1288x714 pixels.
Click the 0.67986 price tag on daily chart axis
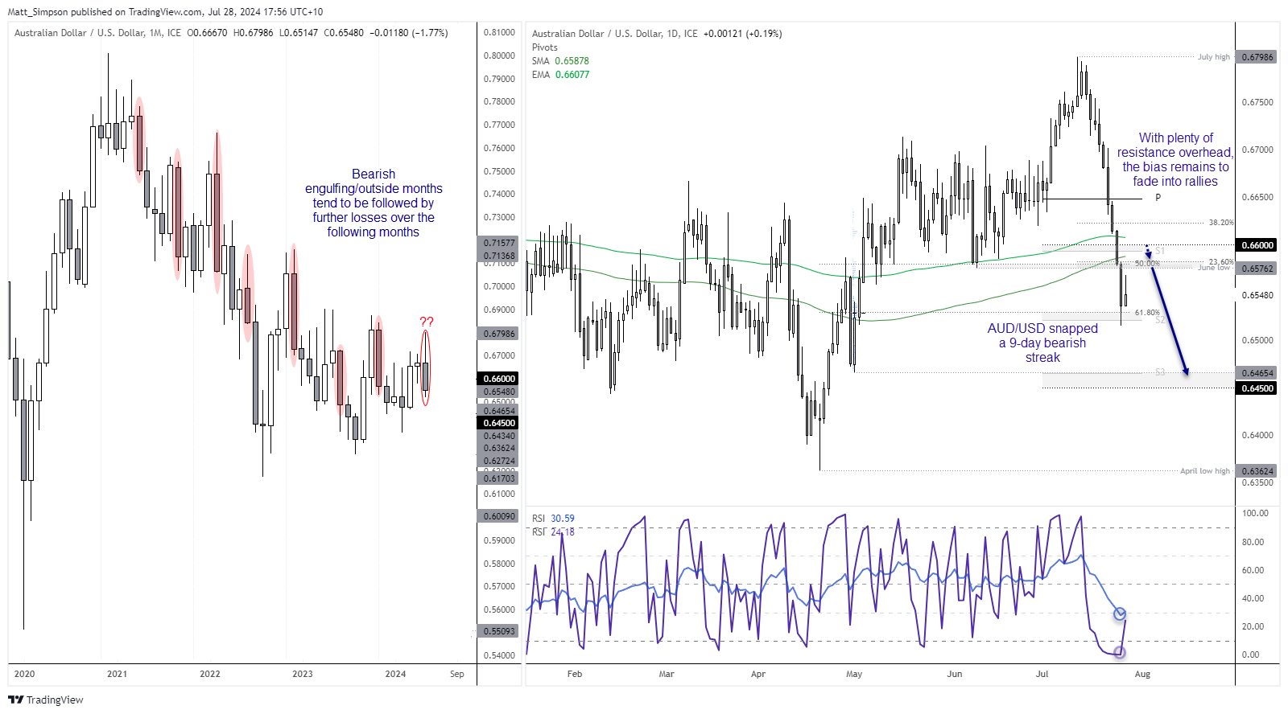tap(1257, 57)
